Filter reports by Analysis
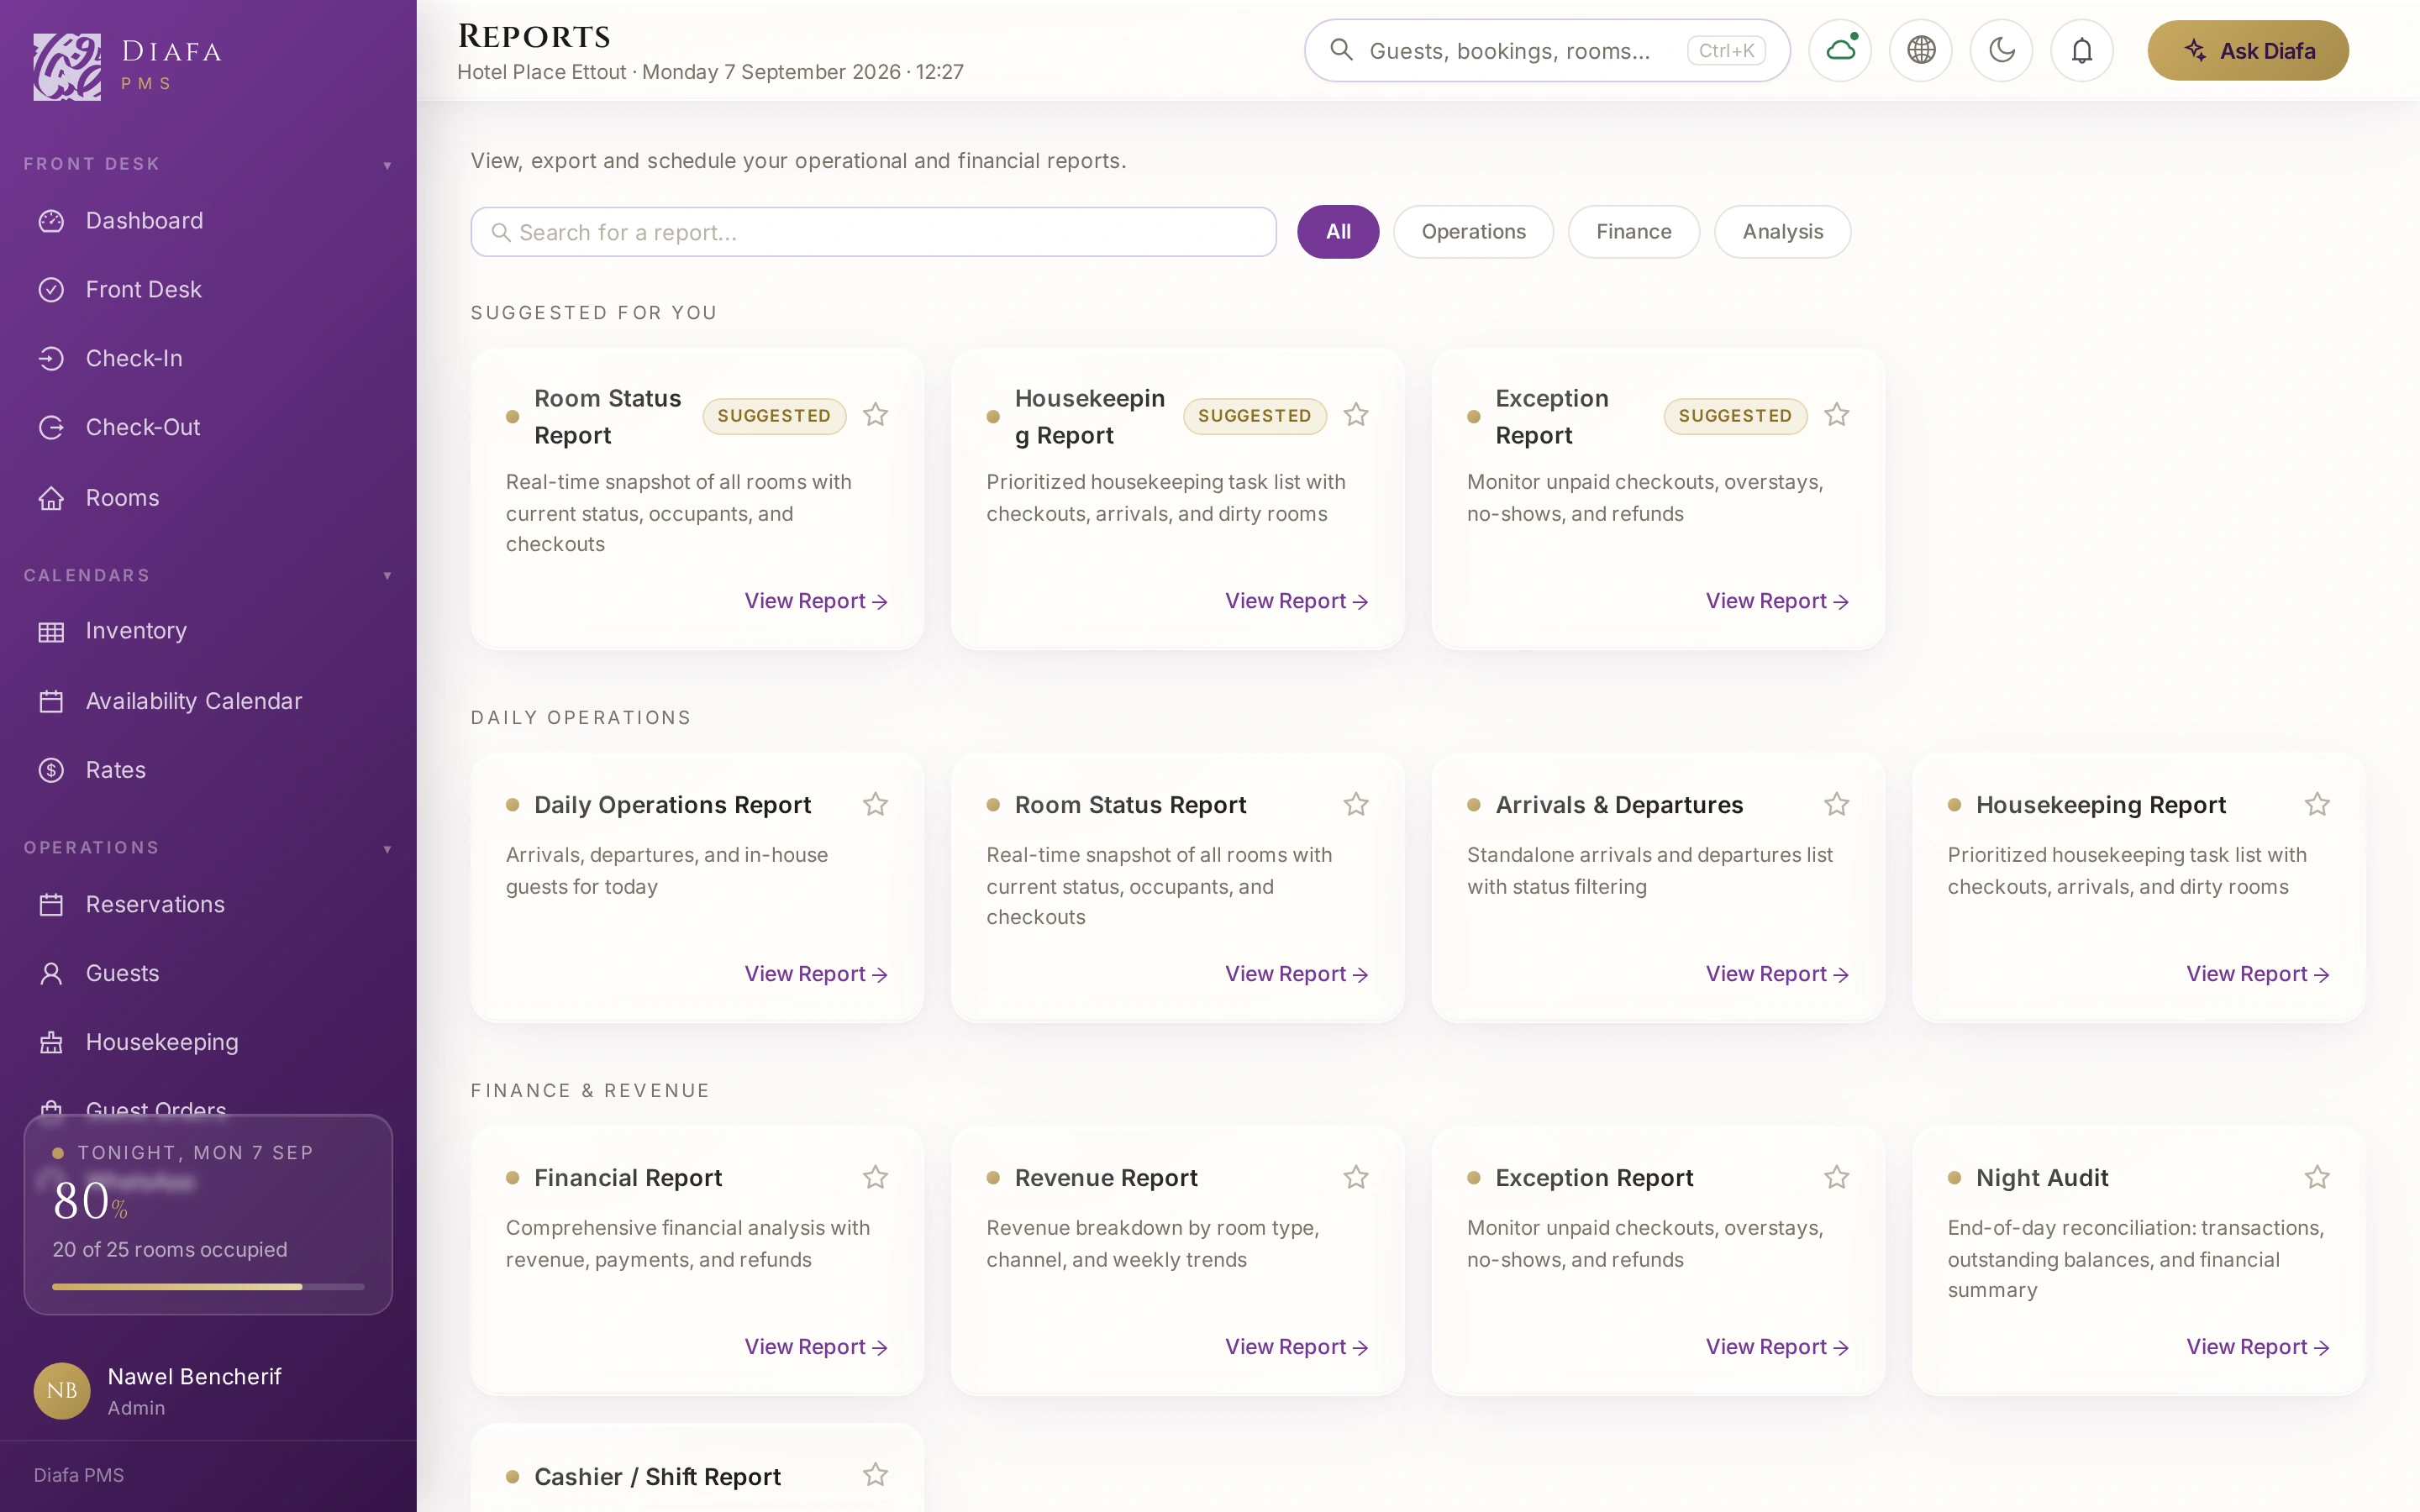 point(1783,232)
